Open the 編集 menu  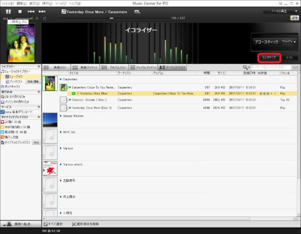click(21, 3)
